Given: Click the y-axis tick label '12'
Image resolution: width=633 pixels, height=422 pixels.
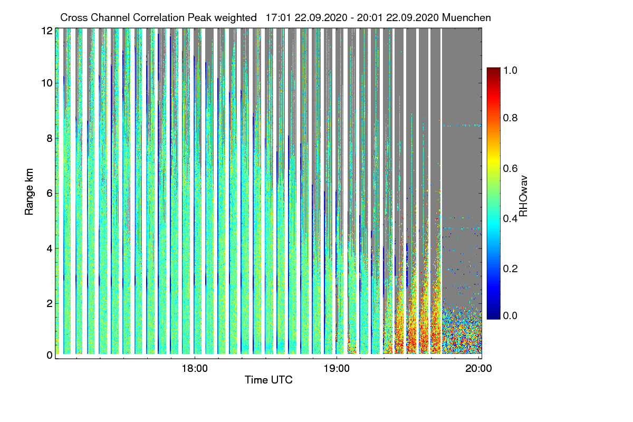Looking at the screenshot, I should tap(46, 31).
